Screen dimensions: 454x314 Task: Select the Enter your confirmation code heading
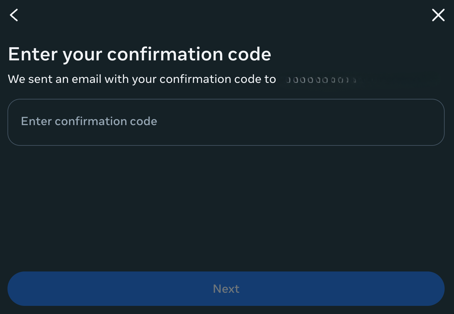[140, 54]
